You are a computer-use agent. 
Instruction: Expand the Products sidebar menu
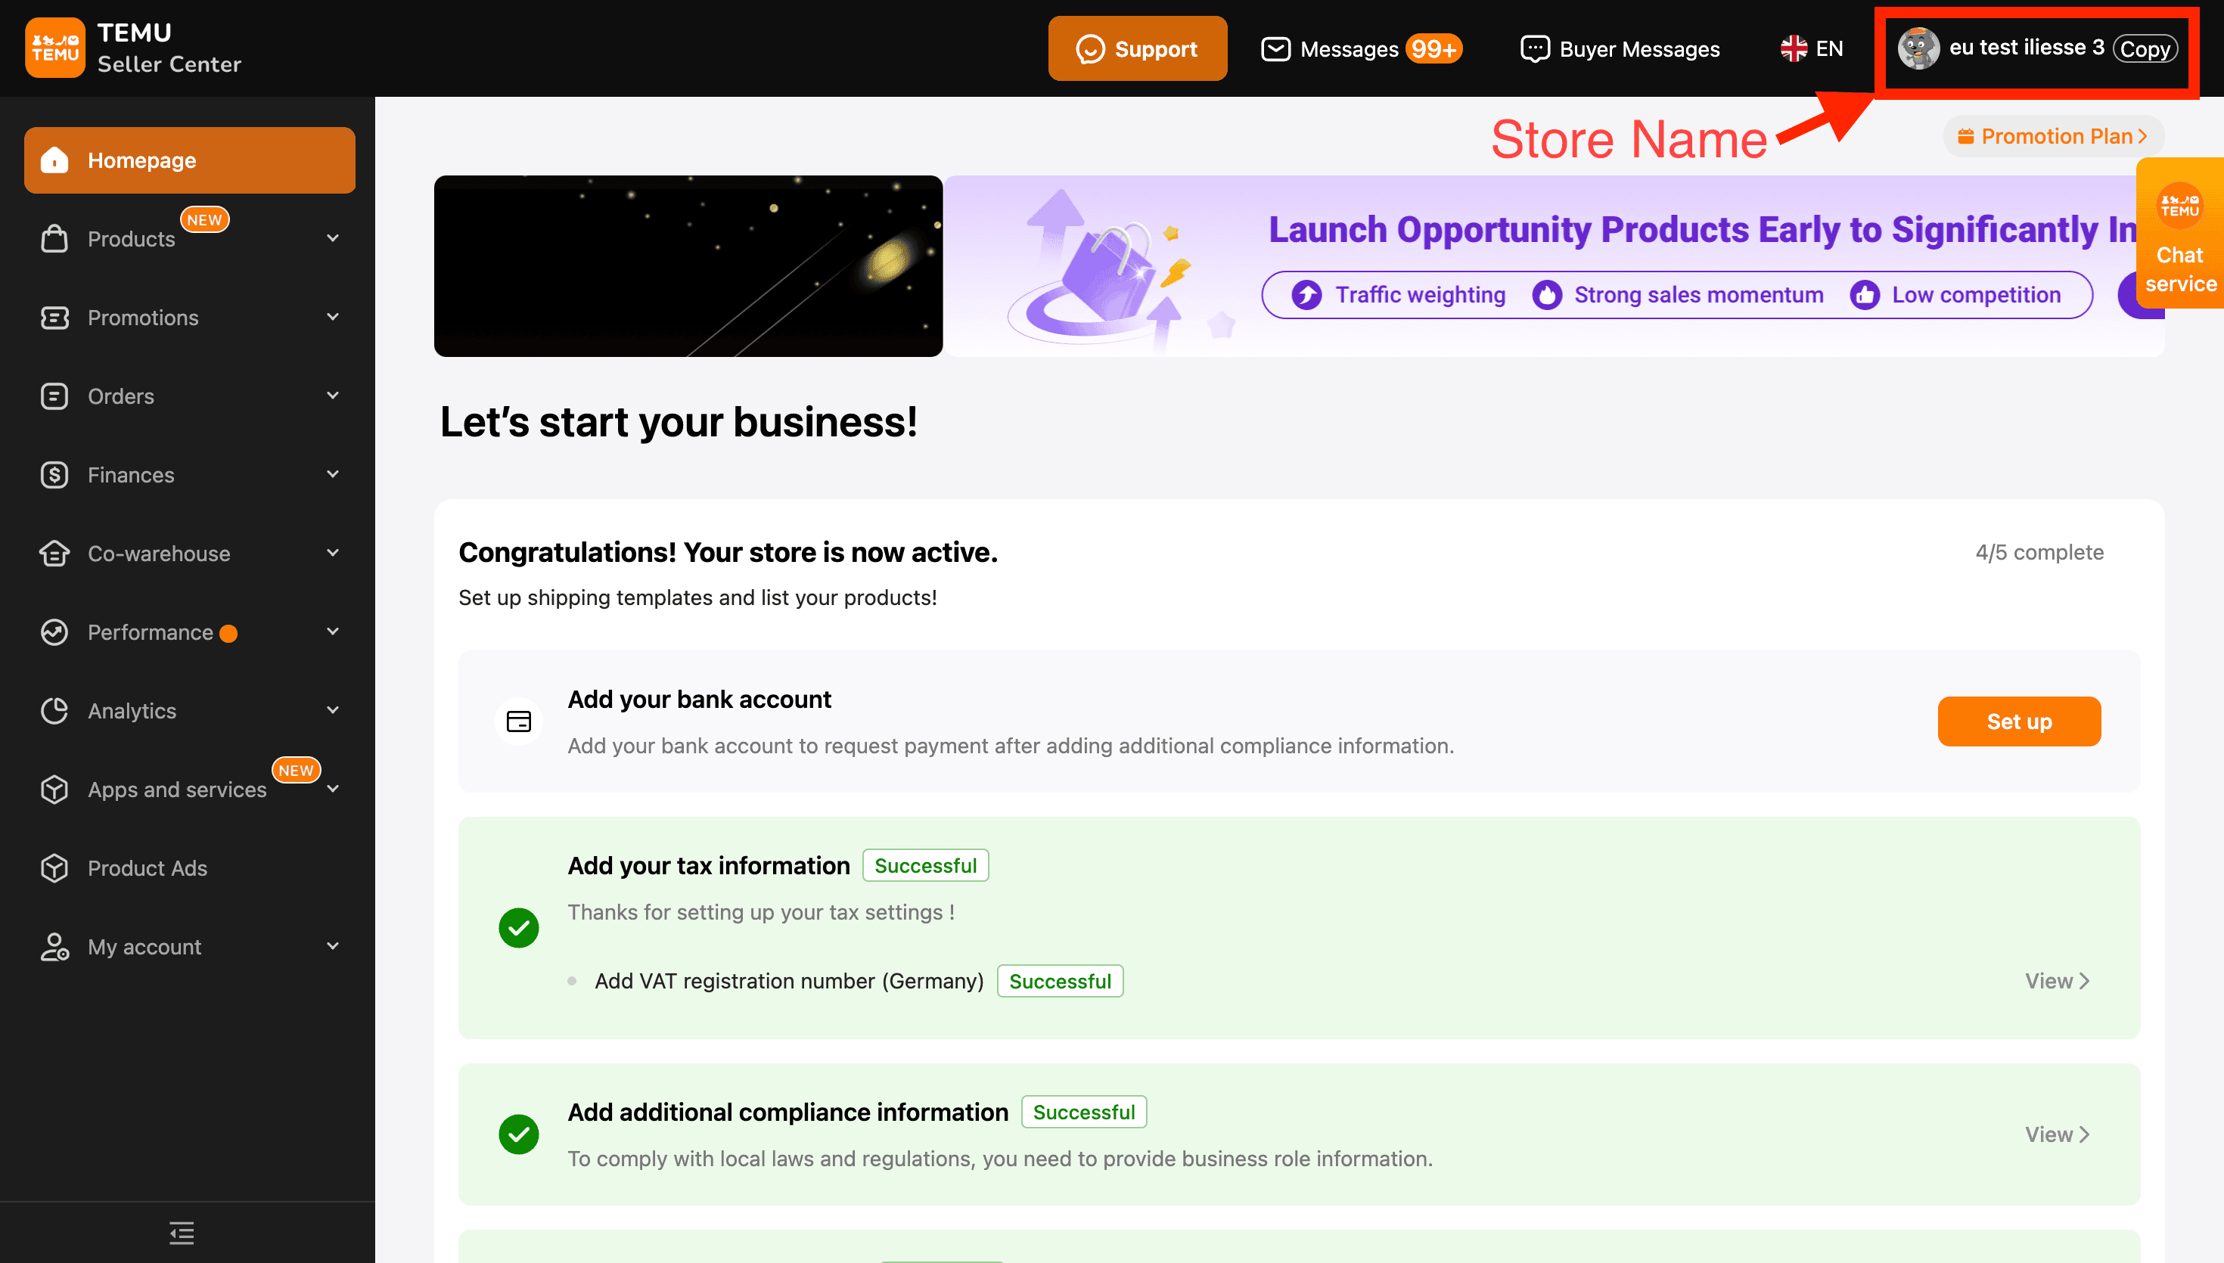coord(131,238)
